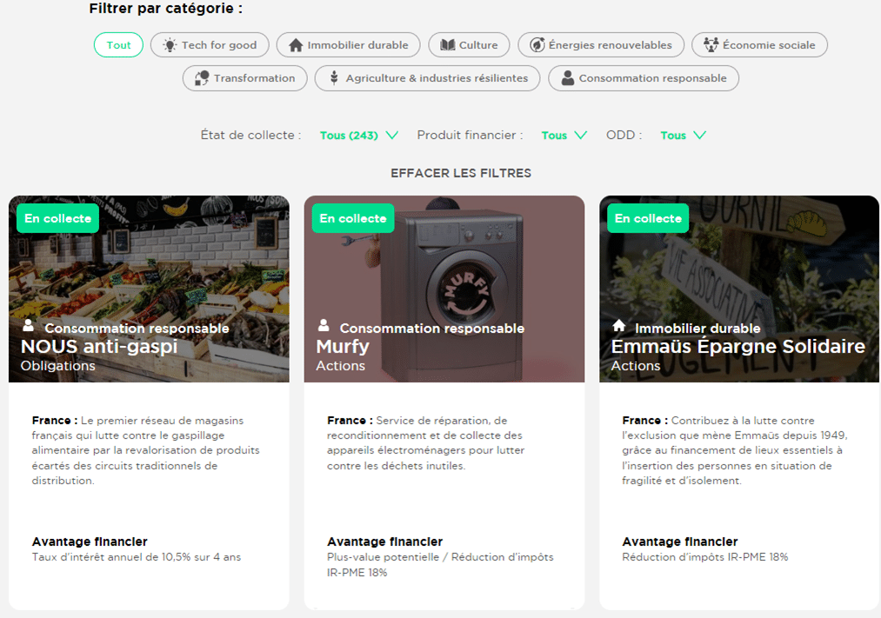Click the people icon on Économie sociale
881x618 pixels.
click(x=711, y=45)
